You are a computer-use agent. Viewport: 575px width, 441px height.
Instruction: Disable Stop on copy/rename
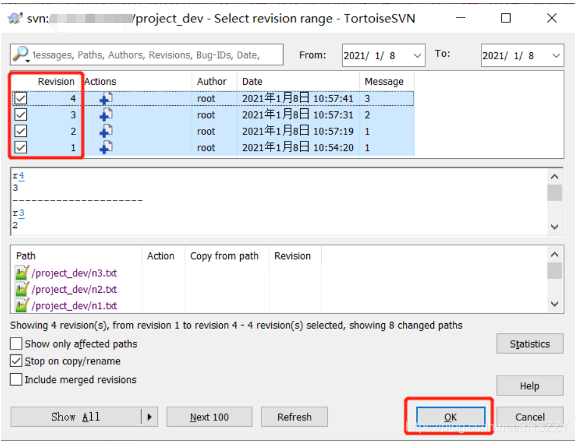(x=16, y=361)
